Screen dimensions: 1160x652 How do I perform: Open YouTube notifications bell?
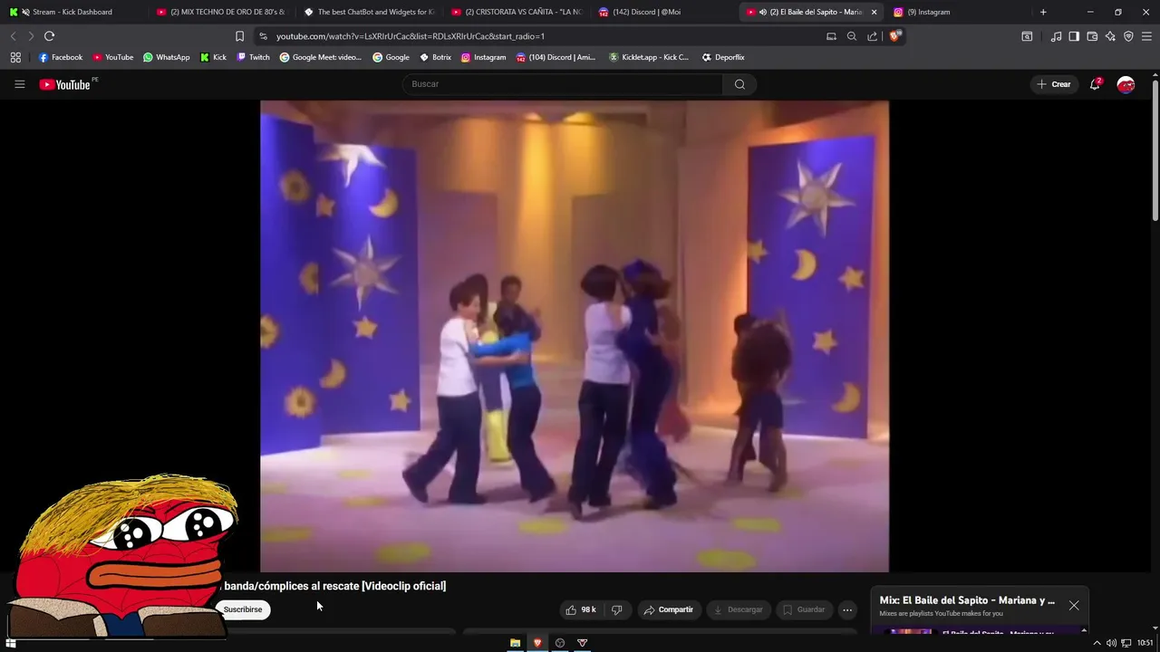pos(1095,84)
